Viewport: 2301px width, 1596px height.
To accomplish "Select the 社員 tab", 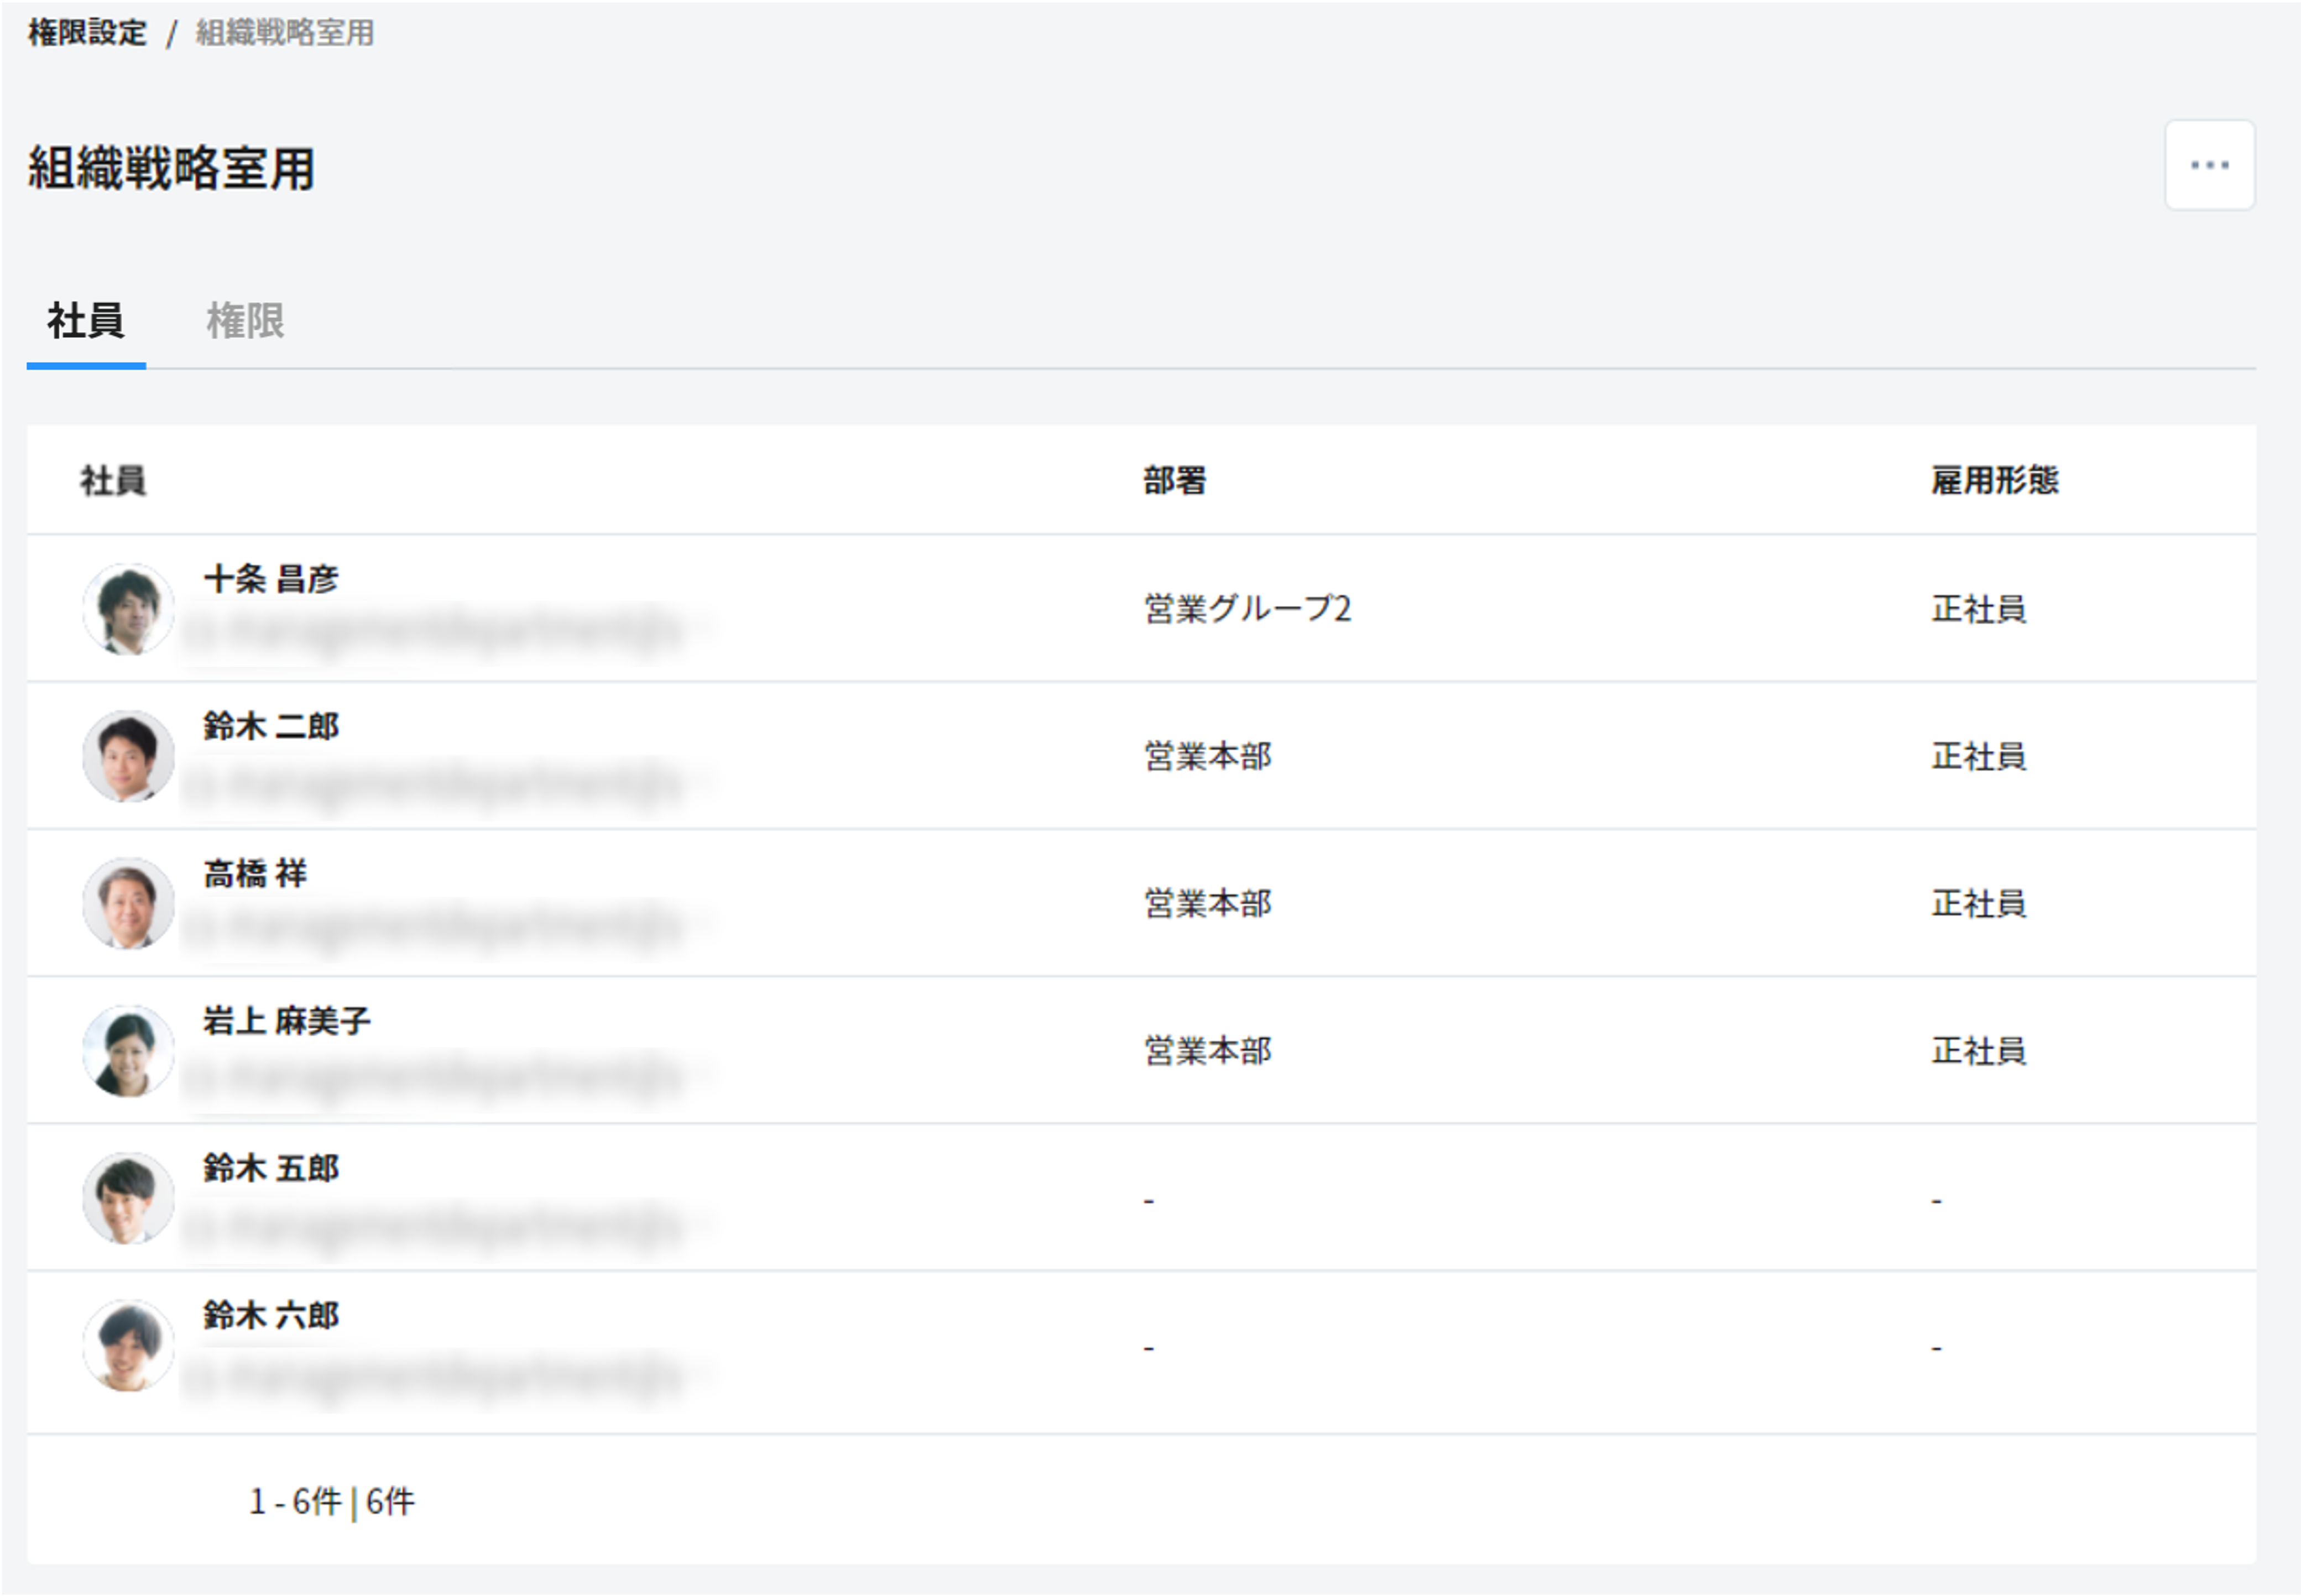I will 86,321.
